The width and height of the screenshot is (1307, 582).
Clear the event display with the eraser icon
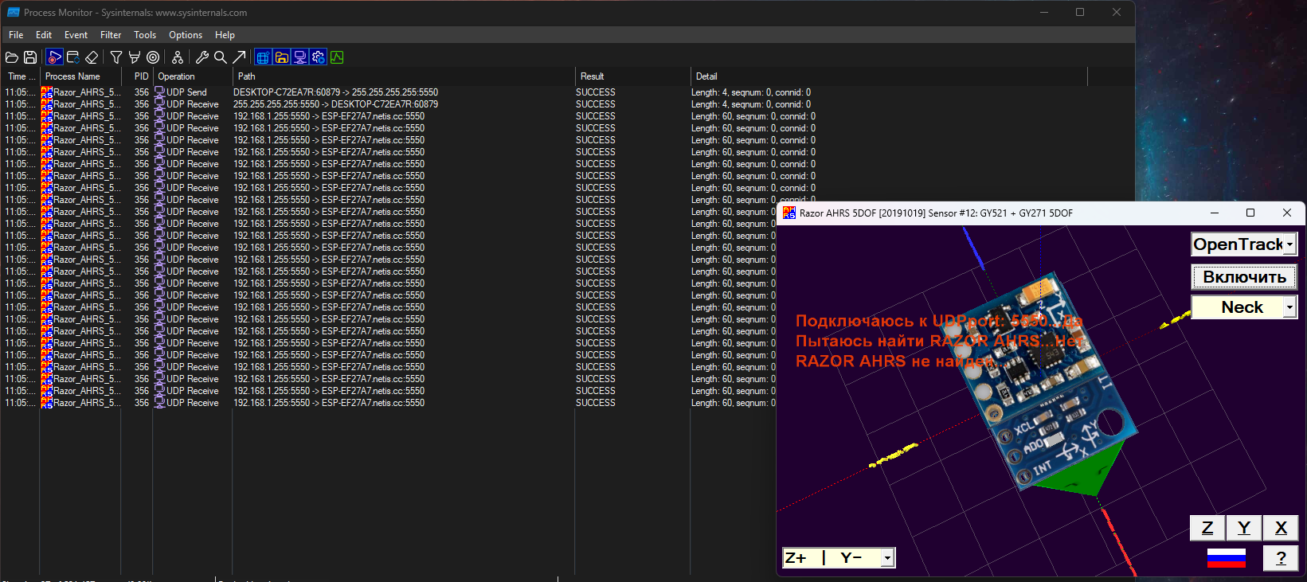[x=92, y=57]
